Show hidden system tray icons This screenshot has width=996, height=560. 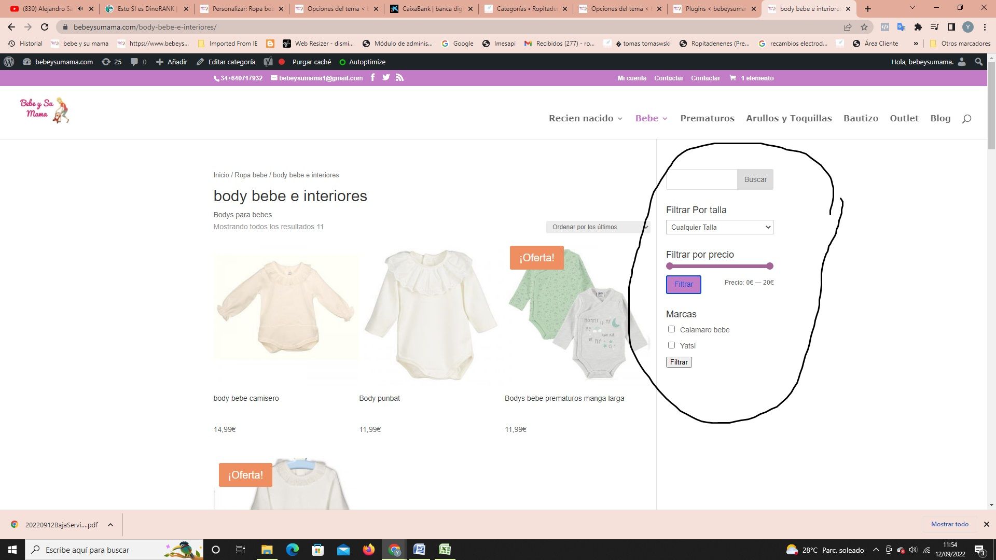click(x=876, y=550)
